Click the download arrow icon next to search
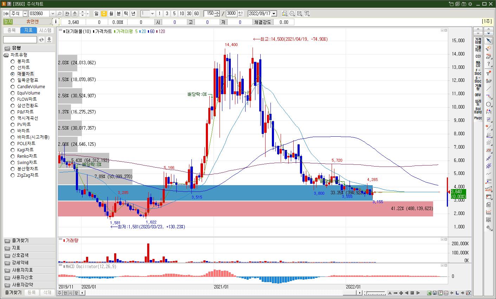This screenshot has height=299, width=496. tap(49, 40)
